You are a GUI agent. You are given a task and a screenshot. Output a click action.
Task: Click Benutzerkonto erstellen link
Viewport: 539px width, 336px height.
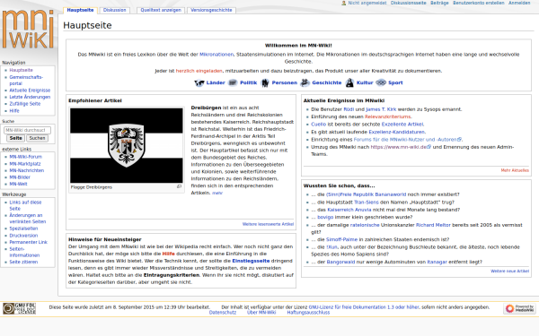(478, 3)
